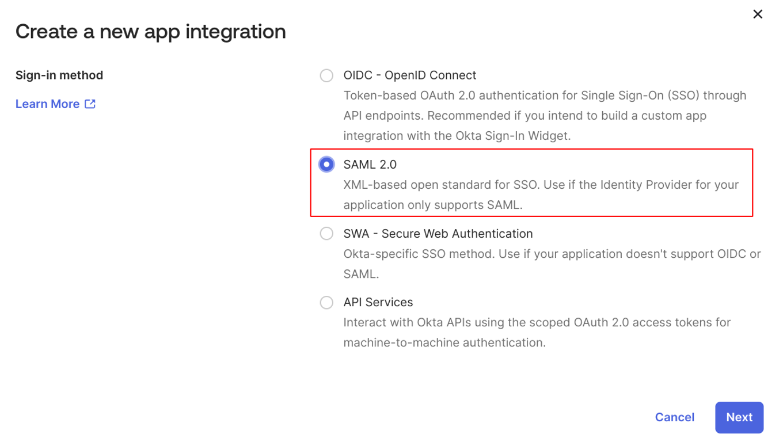Click the "SAML 2.0" option label

click(x=370, y=165)
